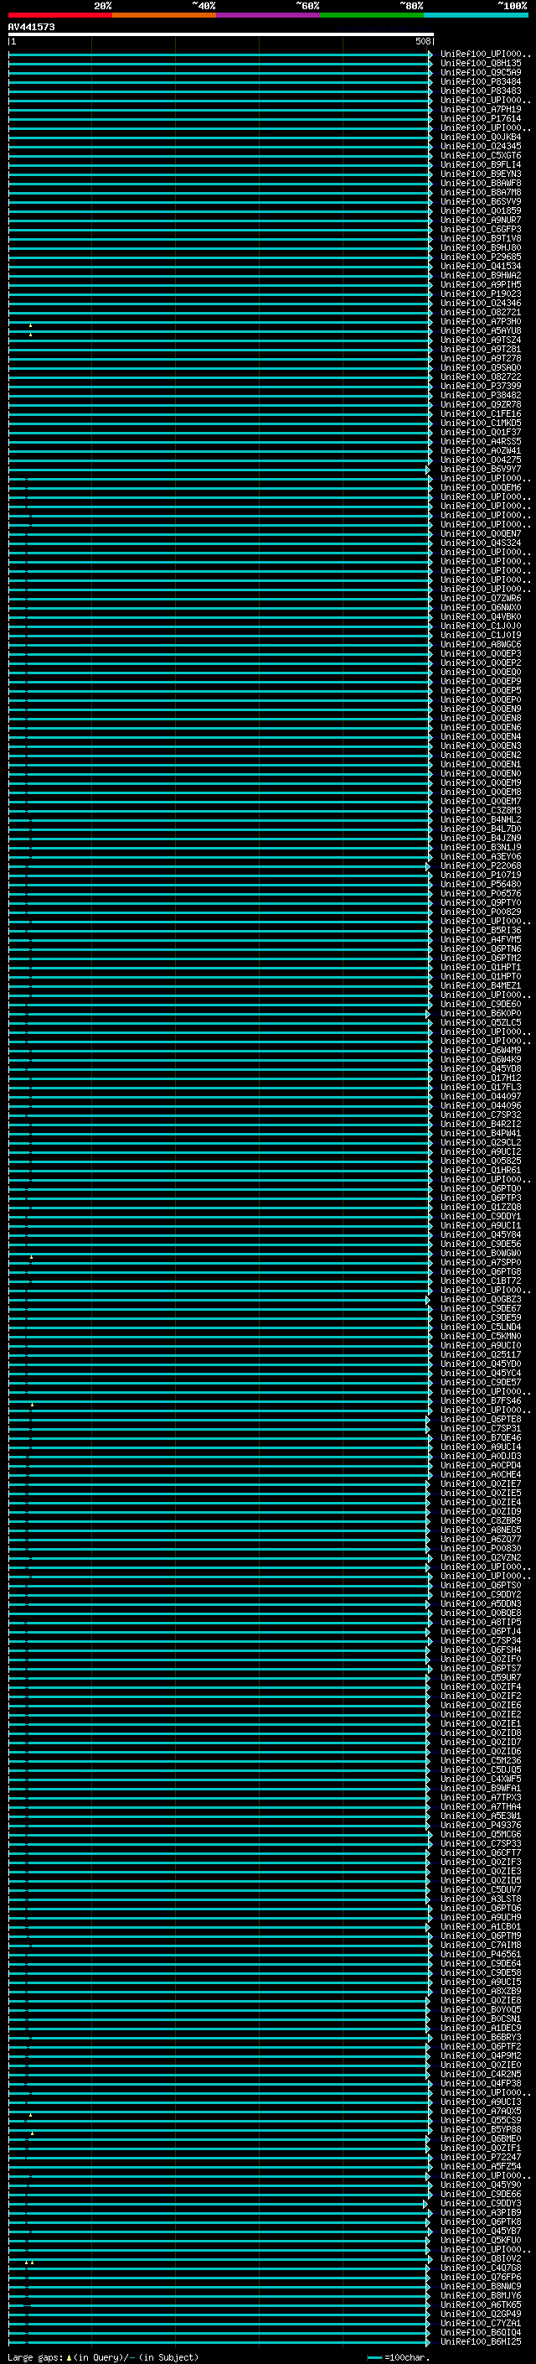Open hit UniRef100_B9T1V8
The width and height of the screenshot is (536, 2364).
pos(481,239)
